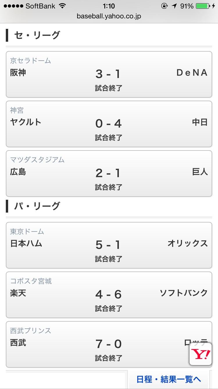Image resolution: width=218 pixels, height=389 pixels.
Task: Tap the Wi-Fi signal icon
Action: [x=62, y=6]
